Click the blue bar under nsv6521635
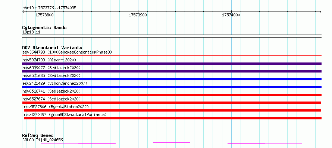 (172, 79)
